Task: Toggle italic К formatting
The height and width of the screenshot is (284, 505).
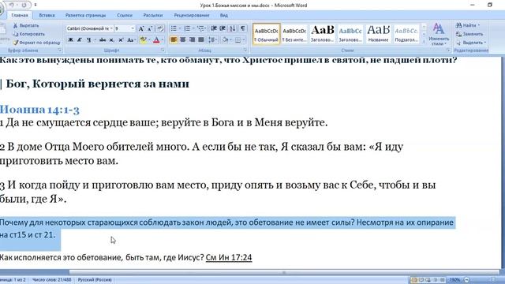Action: pyautogui.click(x=79, y=40)
